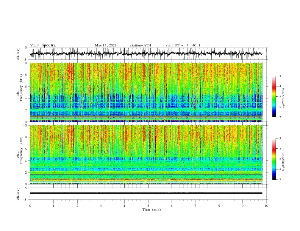Click time axis tick label "5"
This screenshot has width=300, height=231.
coord(148,206)
